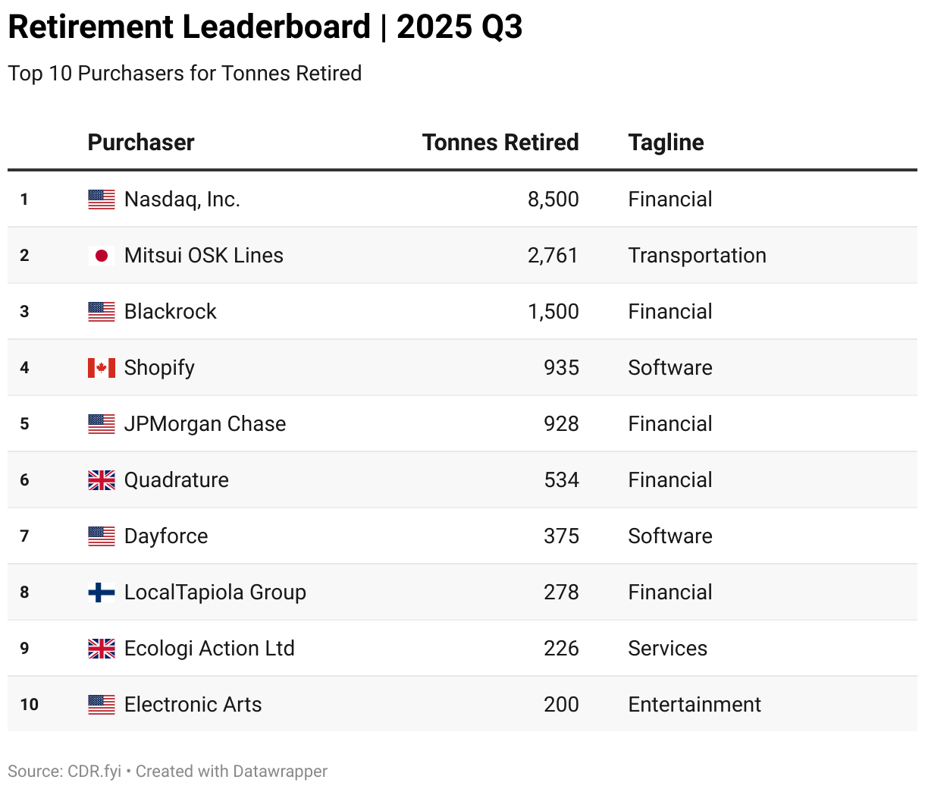Click the US flag beside JPMorgan Chase
The width and height of the screenshot is (925, 789).
click(102, 424)
